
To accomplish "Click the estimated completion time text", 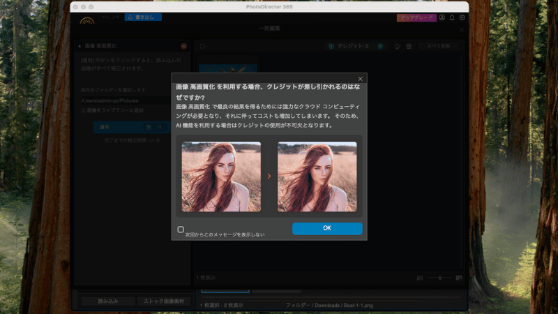I will 133,141.
